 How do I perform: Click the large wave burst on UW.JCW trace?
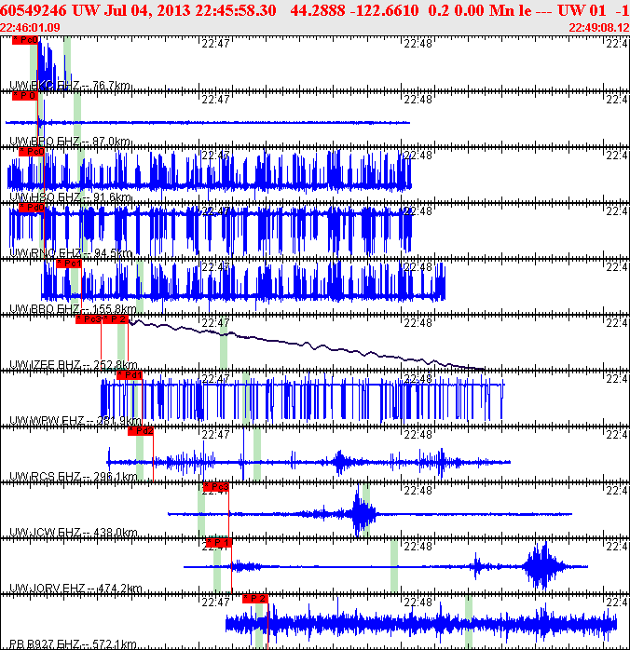tap(361, 513)
